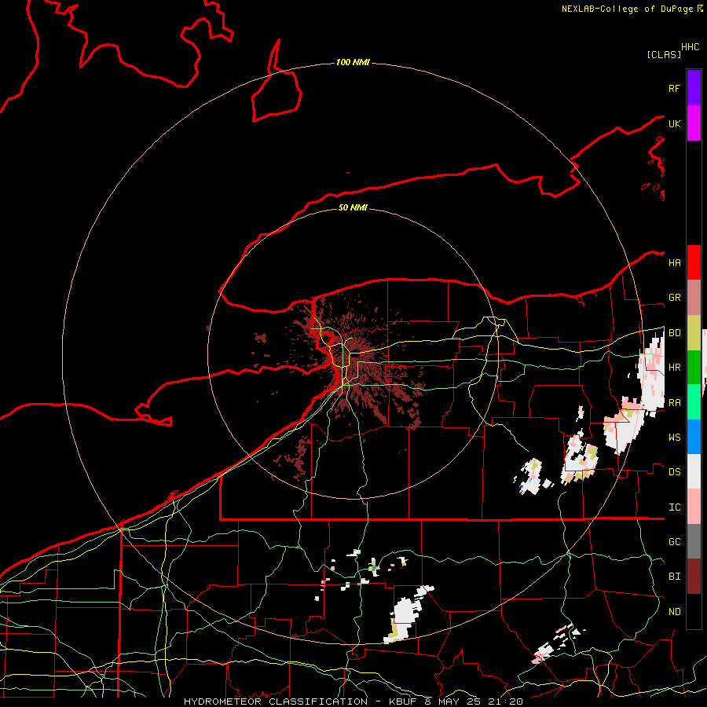Click the "KBUF" radar site identifier

point(403,702)
